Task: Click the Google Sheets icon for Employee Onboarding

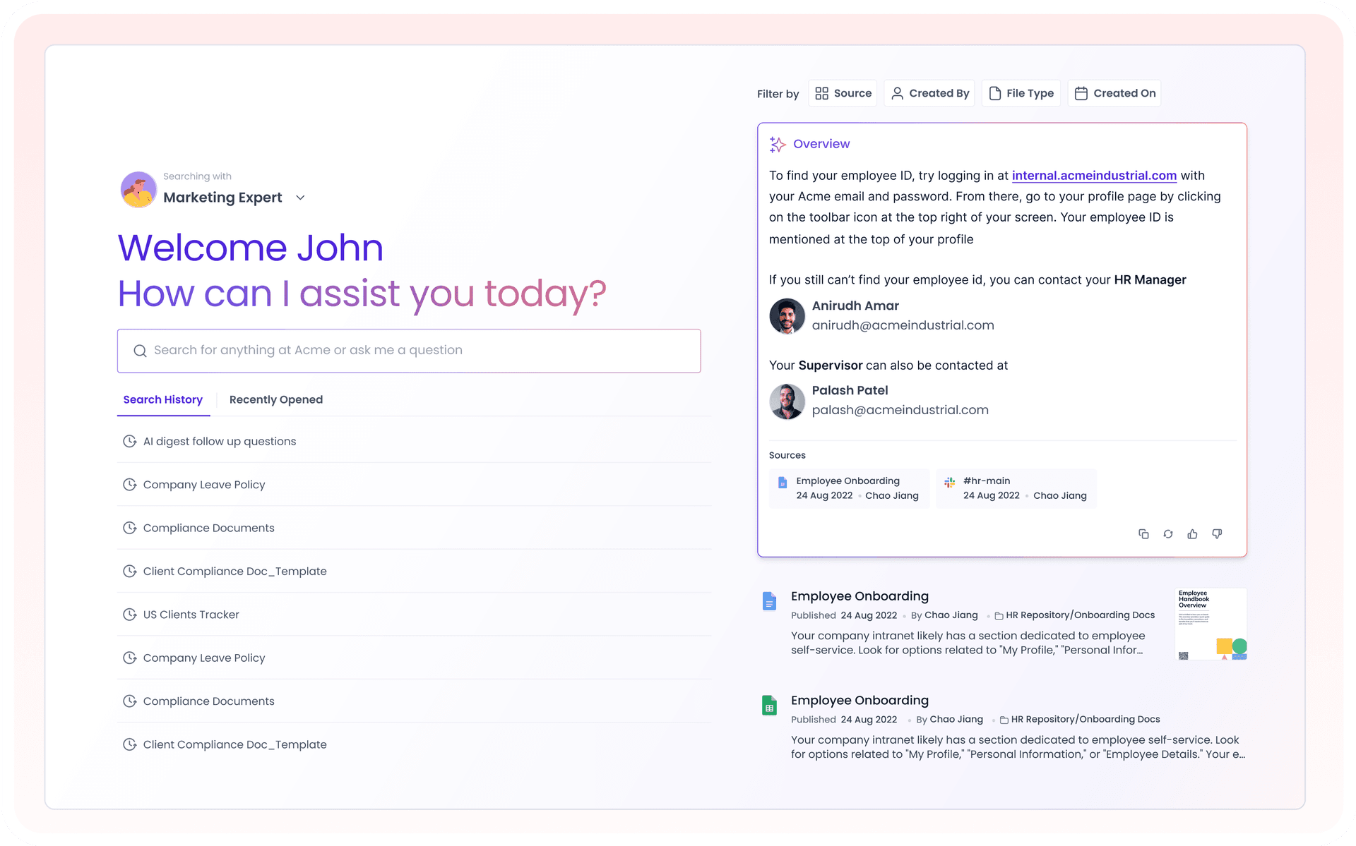Action: [x=769, y=704]
